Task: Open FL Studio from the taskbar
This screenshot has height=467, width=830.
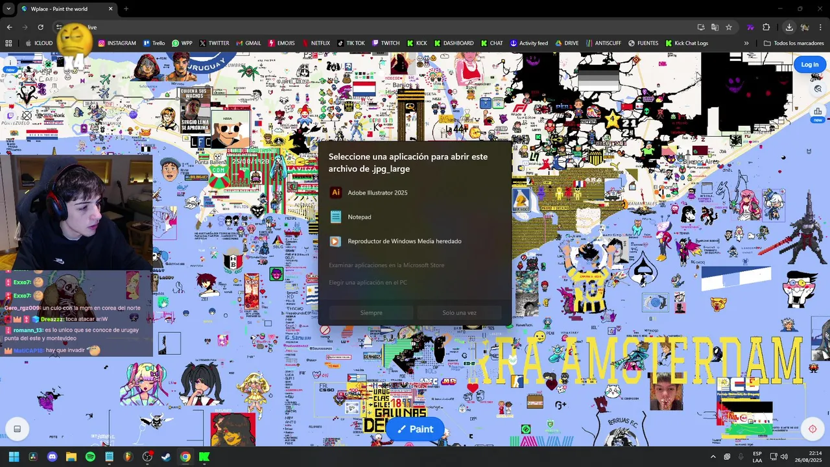Action: click(x=128, y=457)
